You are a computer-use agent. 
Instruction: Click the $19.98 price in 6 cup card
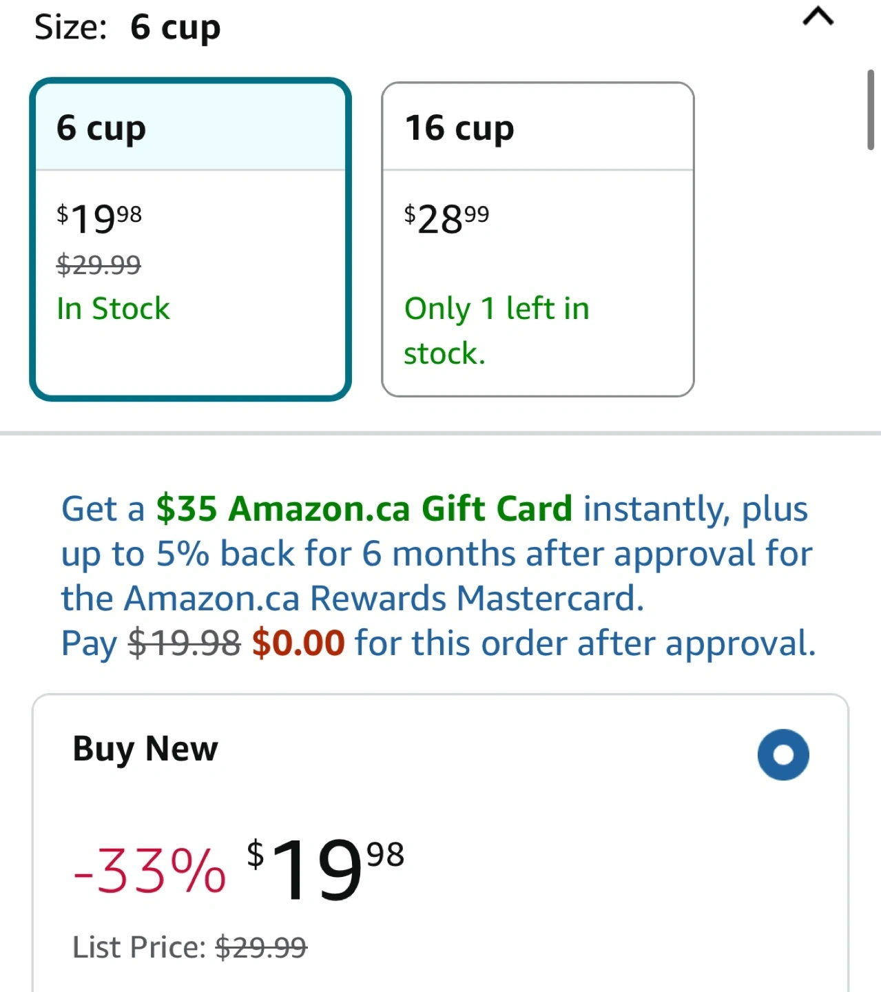pyautogui.click(x=99, y=219)
